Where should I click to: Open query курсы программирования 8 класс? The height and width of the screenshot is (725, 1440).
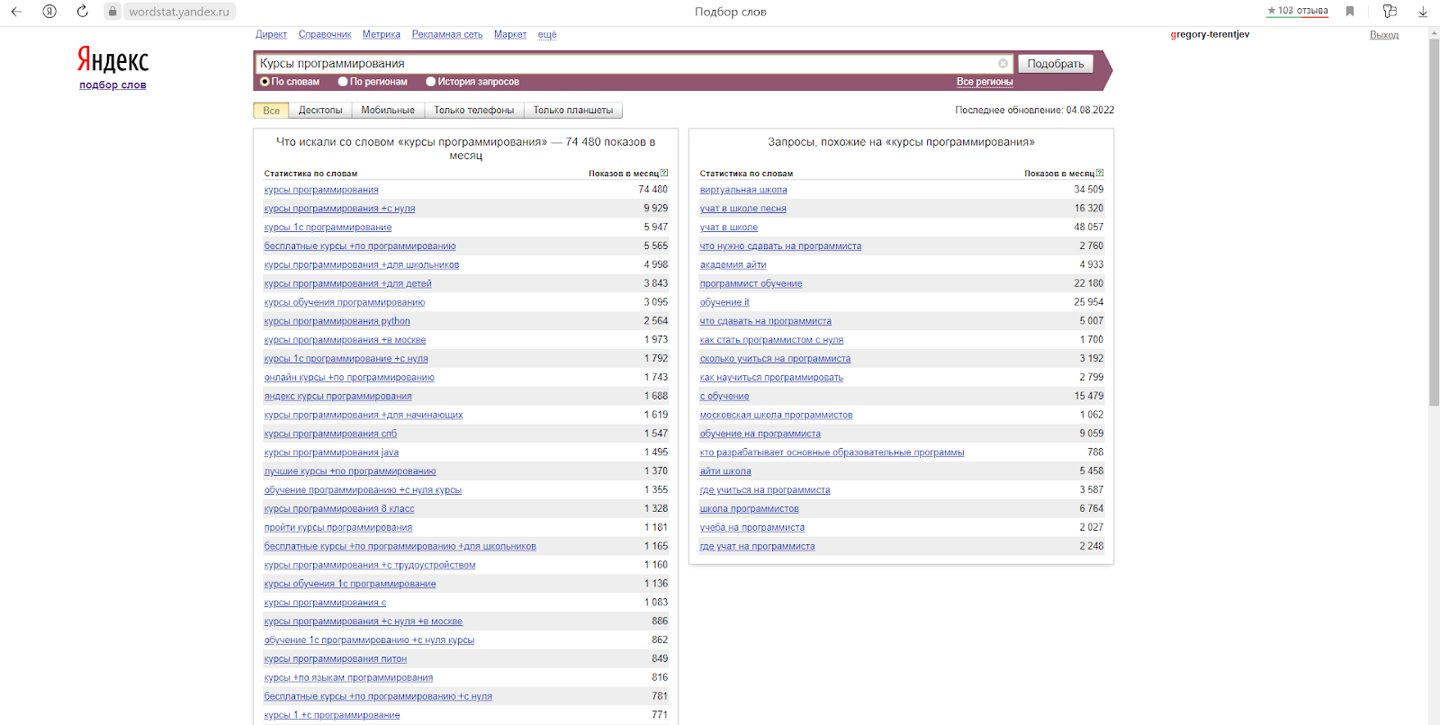click(x=339, y=509)
